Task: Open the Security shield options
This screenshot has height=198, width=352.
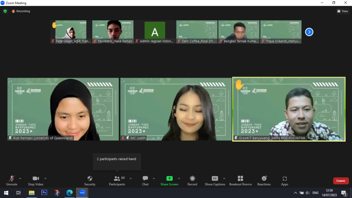Action: 90,180
